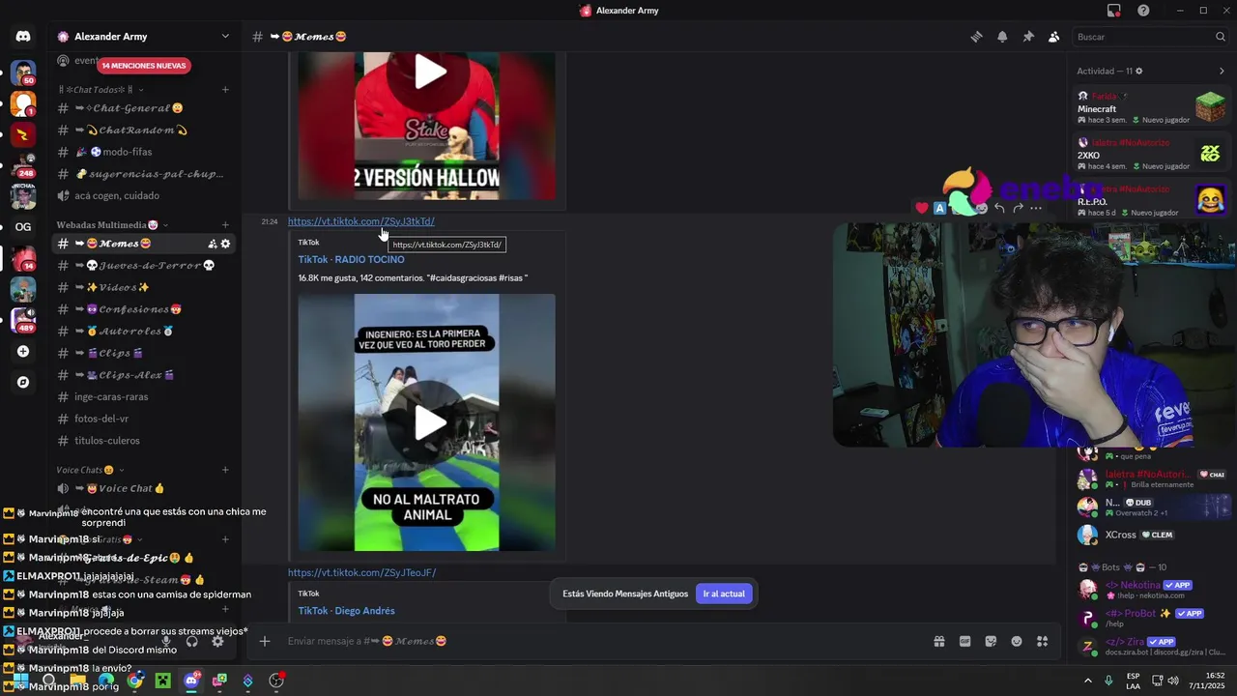Open notification settings bell icon
The image size is (1237, 696).
(1002, 37)
